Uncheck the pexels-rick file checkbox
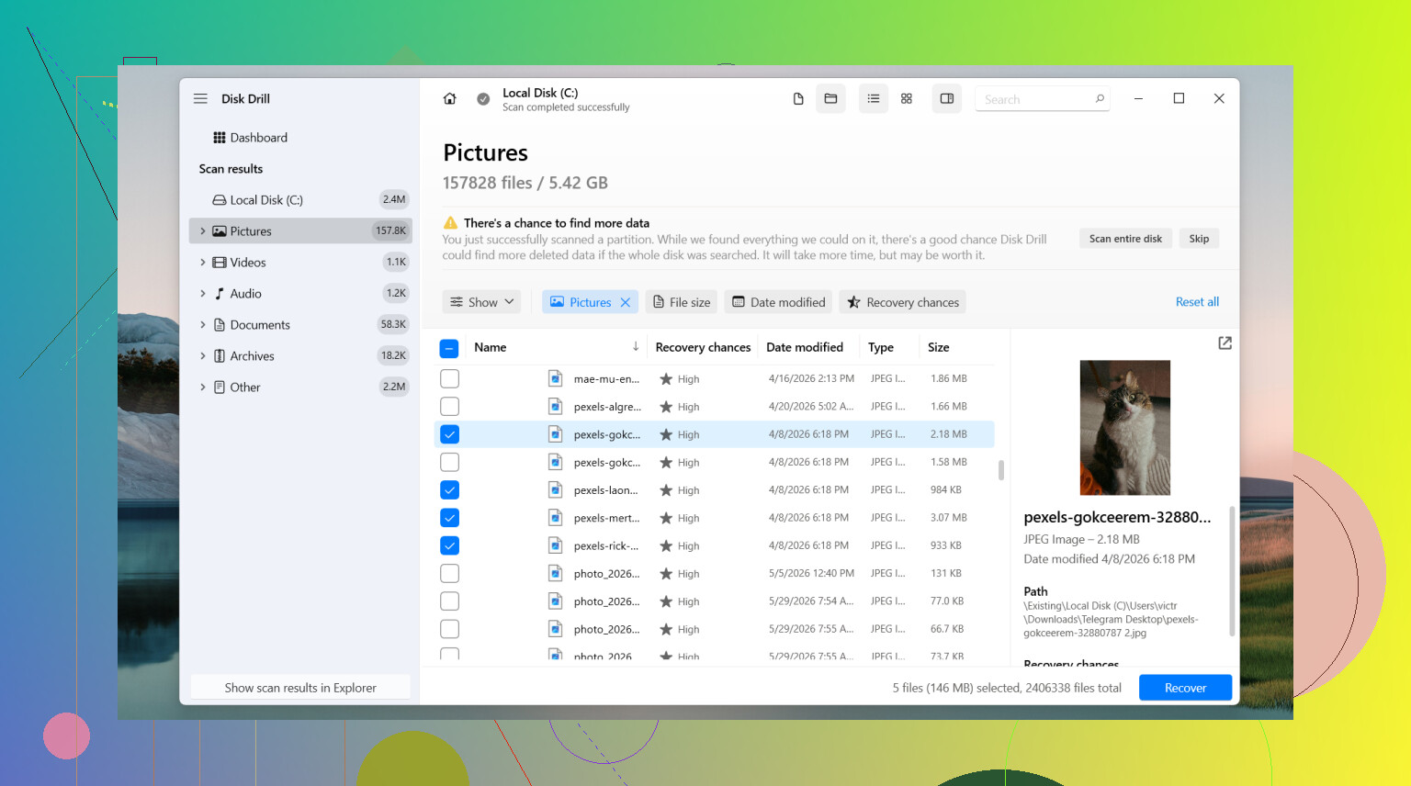Image resolution: width=1411 pixels, height=786 pixels. (449, 545)
